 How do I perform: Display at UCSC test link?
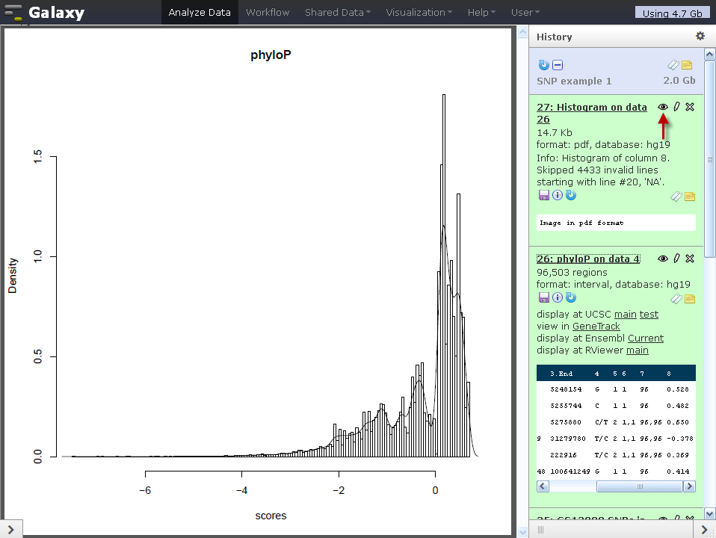tap(649, 315)
